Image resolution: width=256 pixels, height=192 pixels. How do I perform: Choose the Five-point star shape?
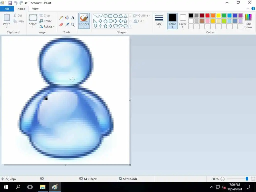105,26
